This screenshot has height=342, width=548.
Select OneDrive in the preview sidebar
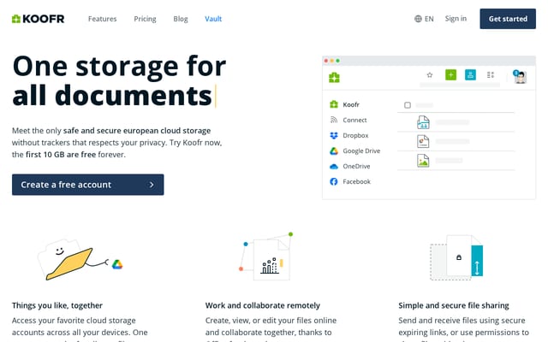point(356,166)
